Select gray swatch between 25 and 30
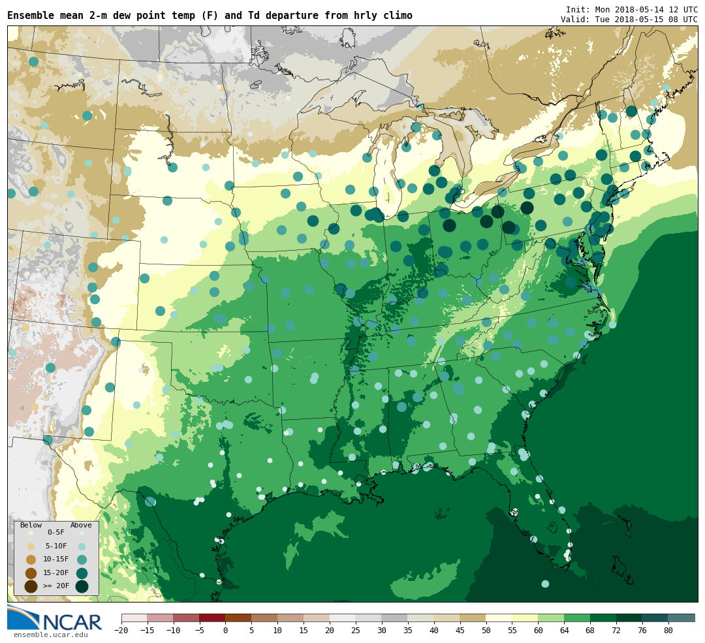This screenshot has height=643, width=705. [x=369, y=618]
